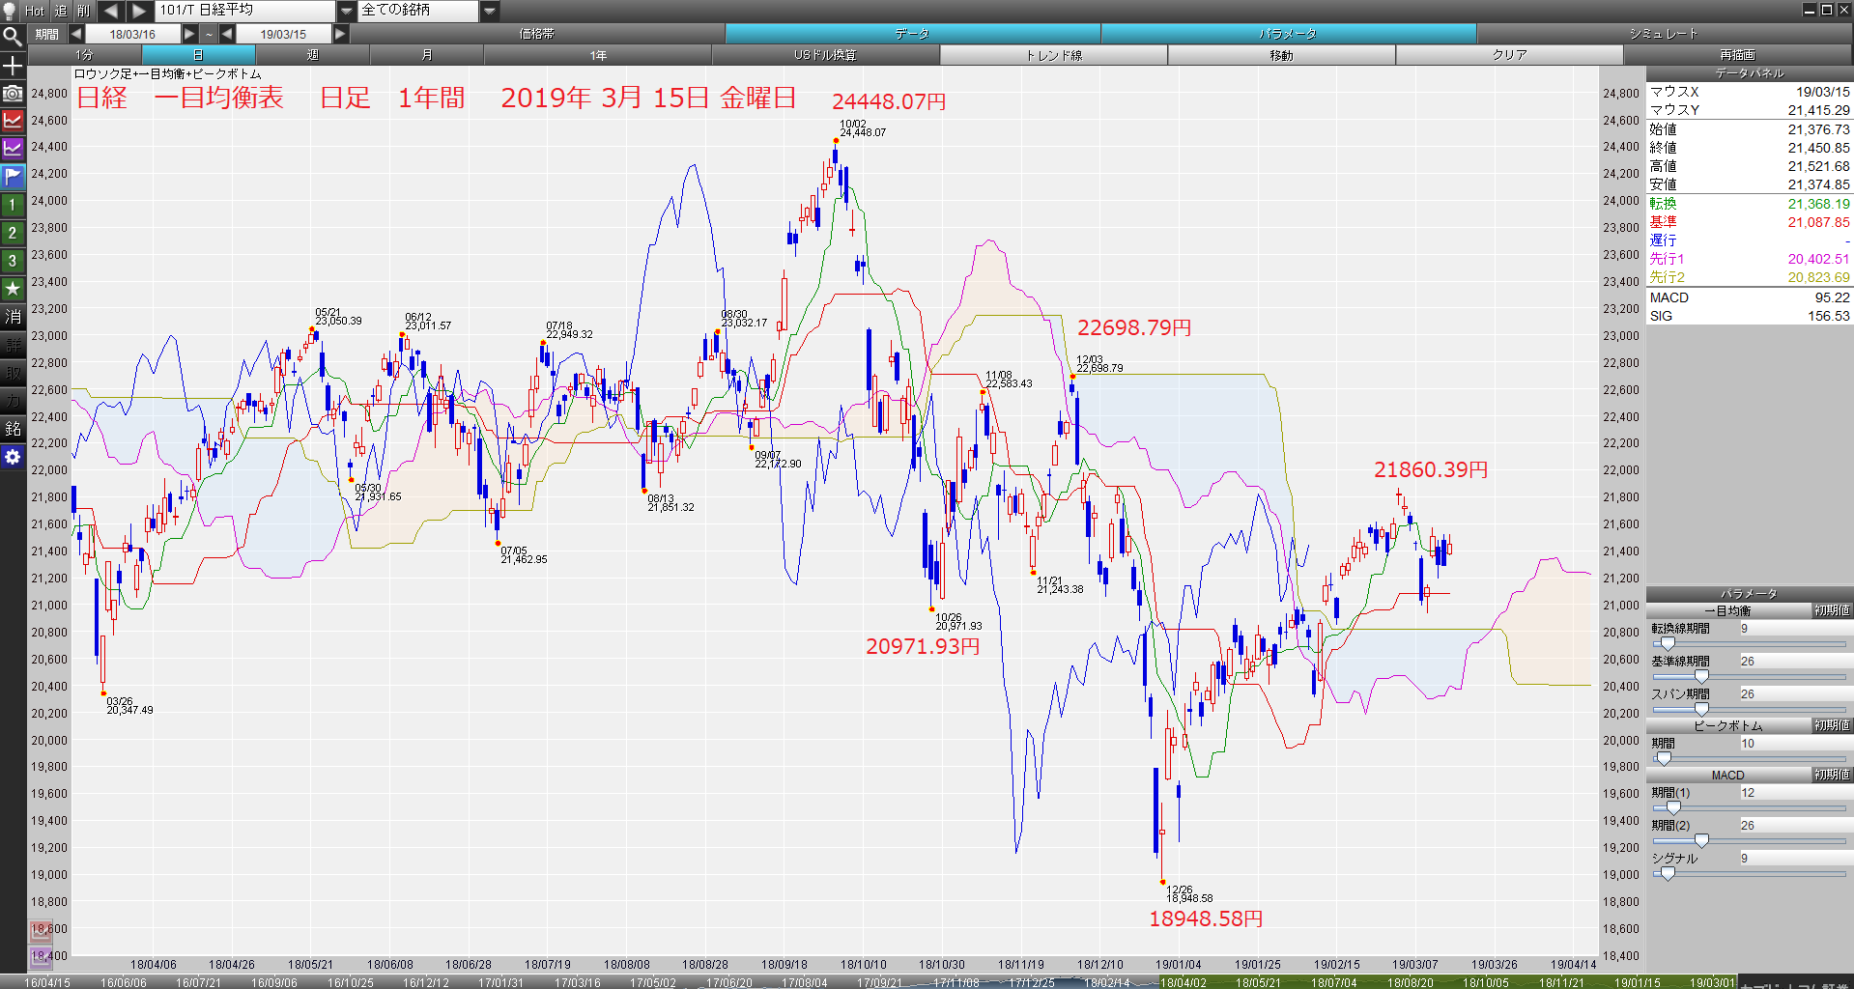Step start date backward
This screenshot has width=1854, height=989.
point(76,34)
